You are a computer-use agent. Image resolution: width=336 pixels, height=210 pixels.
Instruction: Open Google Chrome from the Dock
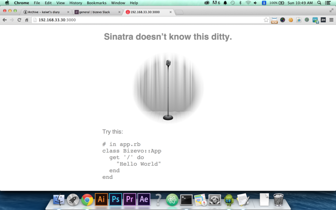point(87,199)
